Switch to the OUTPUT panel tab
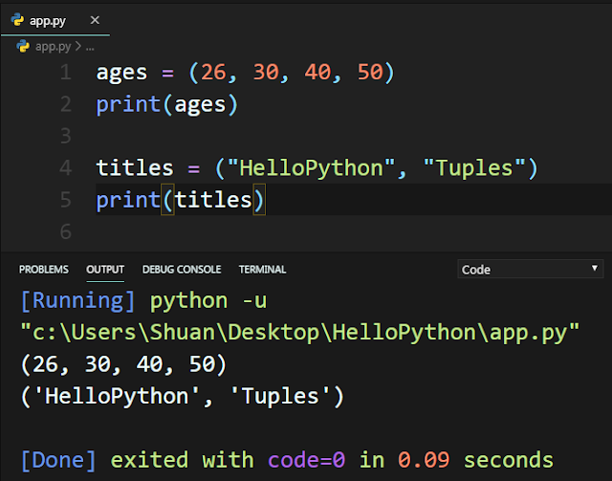Screen dimensions: 612x481 pyautogui.click(x=105, y=270)
